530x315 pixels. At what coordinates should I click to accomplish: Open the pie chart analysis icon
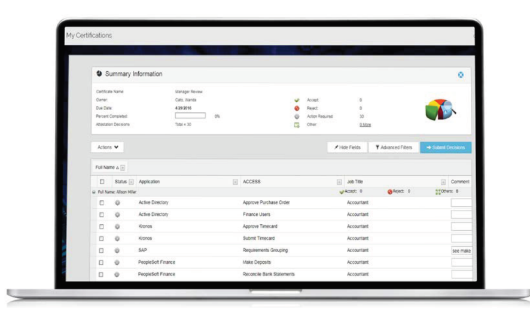440,109
